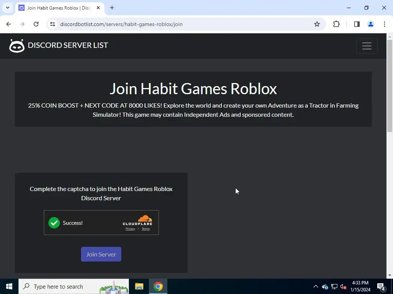The width and height of the screenshot is (393, 294).
Task: Minimize the Chrome window
Action: 348,8
